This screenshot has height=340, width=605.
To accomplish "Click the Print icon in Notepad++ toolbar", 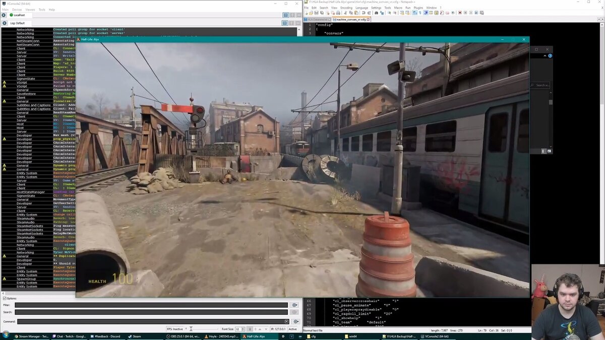I will coord(338,13).
